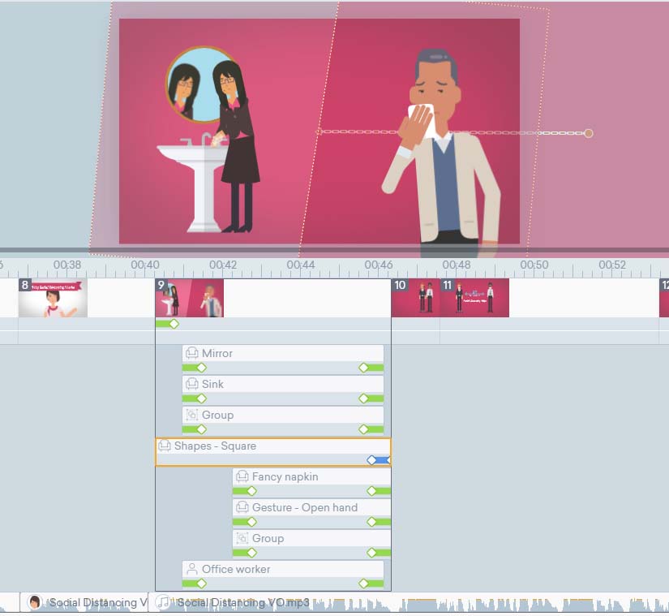The height and width of the screenshot is (616, 669).
Task: Click Mirror's entry animation keyframe
Action: 201,368
